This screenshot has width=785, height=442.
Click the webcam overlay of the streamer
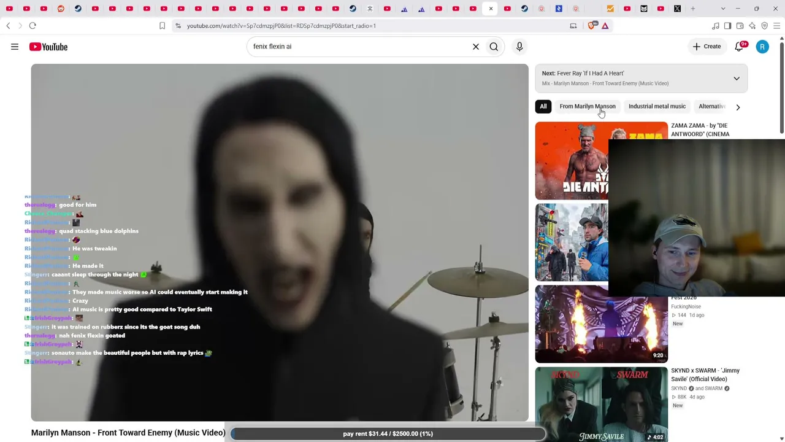pyautogui.click(x=697, y=218)
